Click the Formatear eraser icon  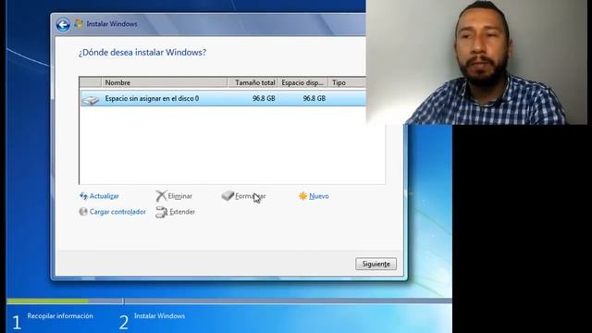pos(228,195)
